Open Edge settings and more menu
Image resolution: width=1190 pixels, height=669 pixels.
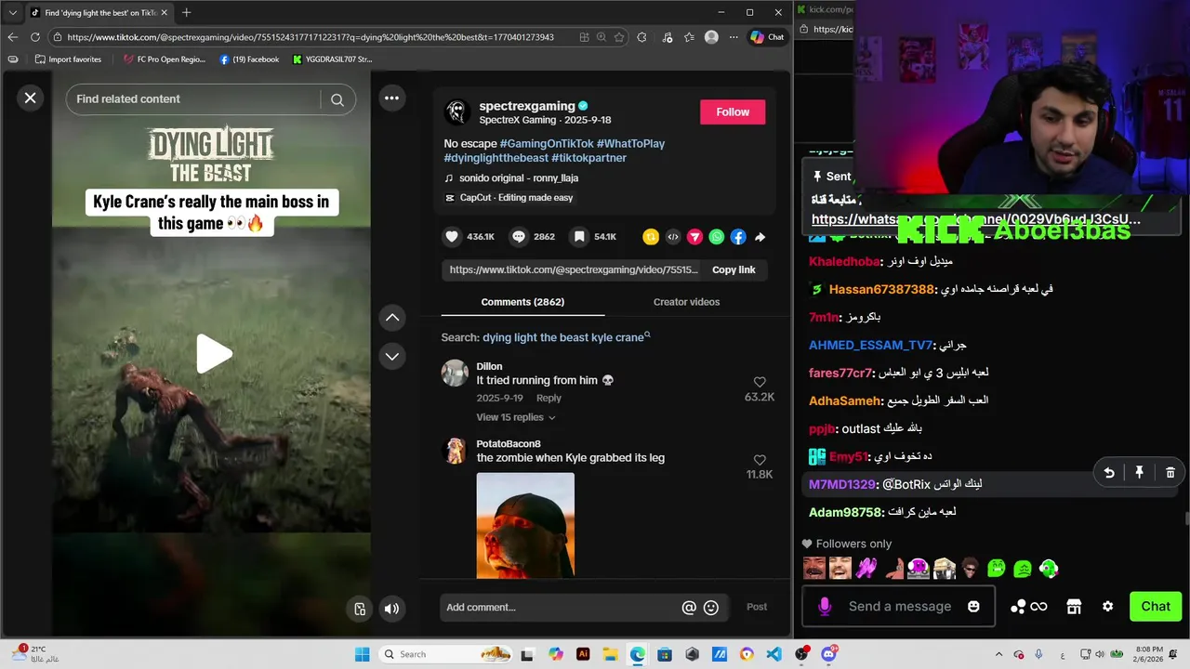pos(734,37)
